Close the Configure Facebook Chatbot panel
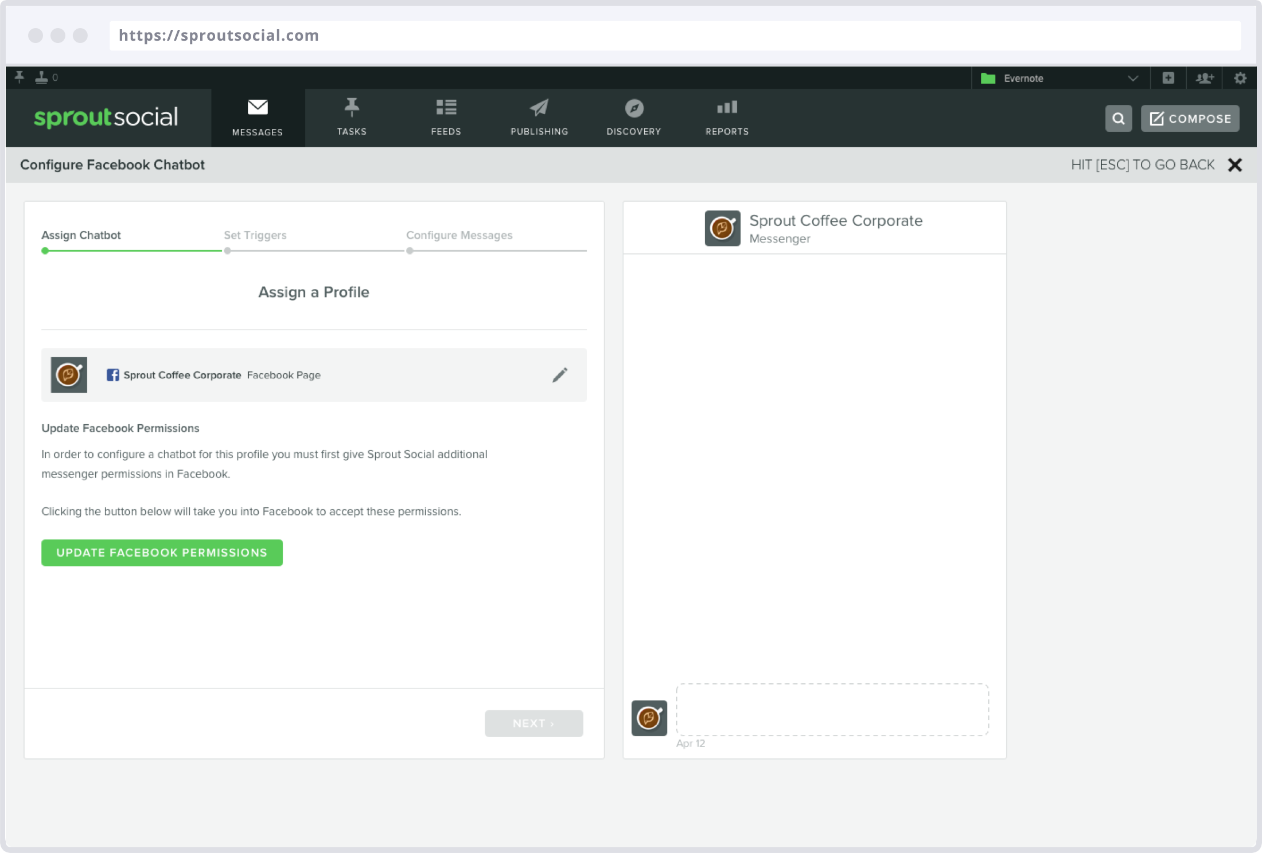 click(x=1235, y=165)
